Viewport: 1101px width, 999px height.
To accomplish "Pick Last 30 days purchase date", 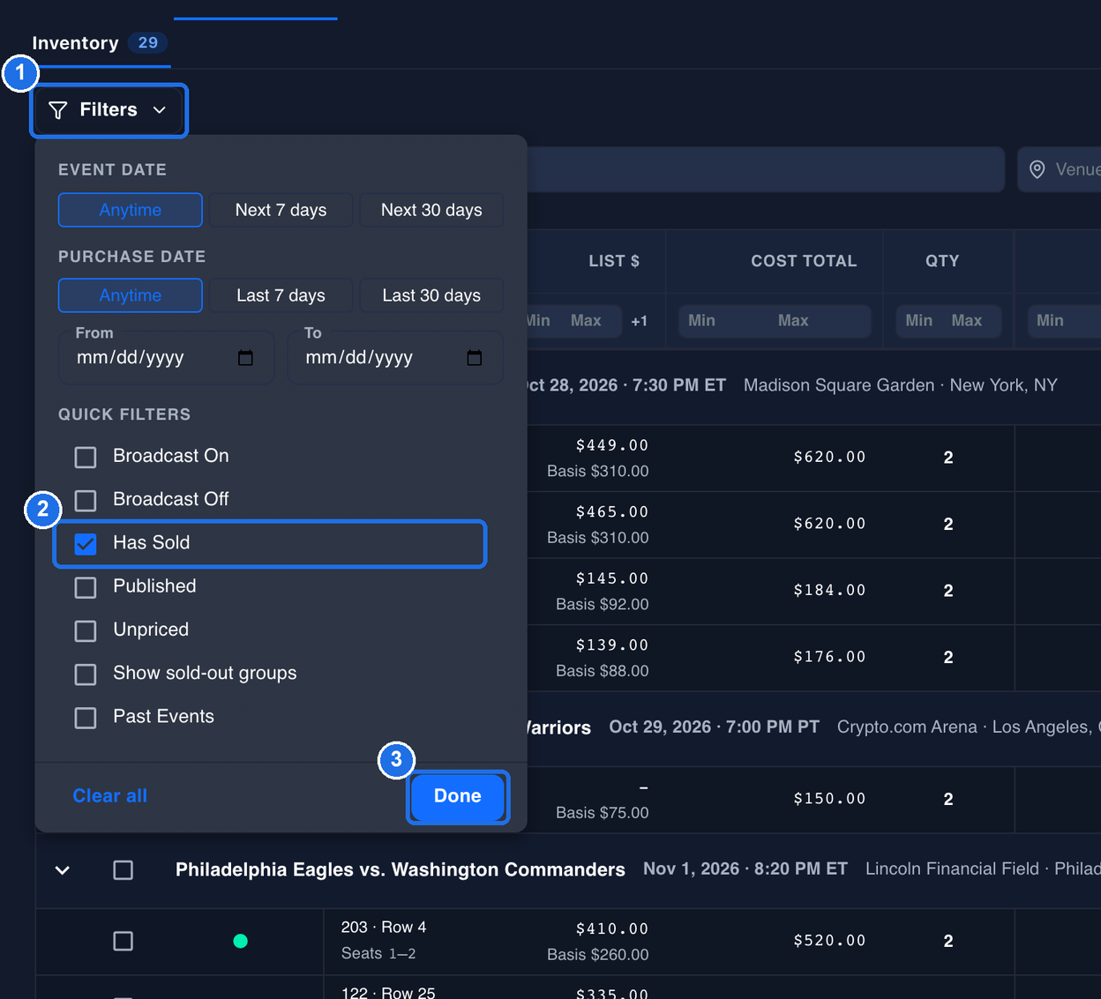I will tap(431, 295).
